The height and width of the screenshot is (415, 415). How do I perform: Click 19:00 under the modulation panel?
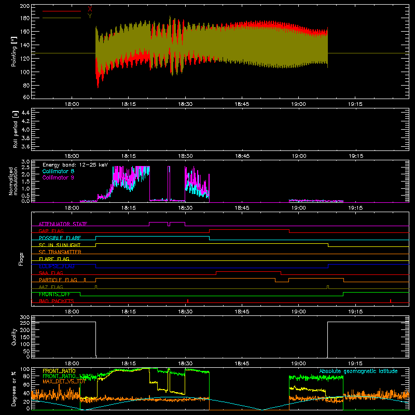299,208
